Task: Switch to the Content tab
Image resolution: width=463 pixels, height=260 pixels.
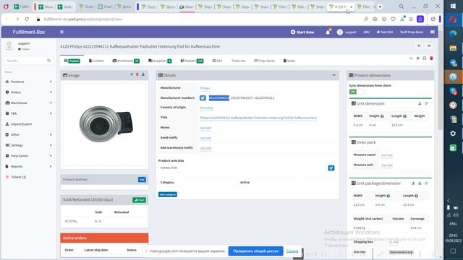Action: pos(96,61)
